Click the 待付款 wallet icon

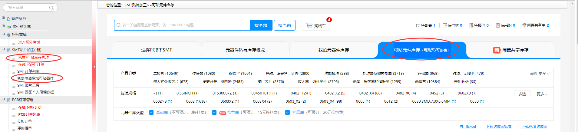coord(445,25)
